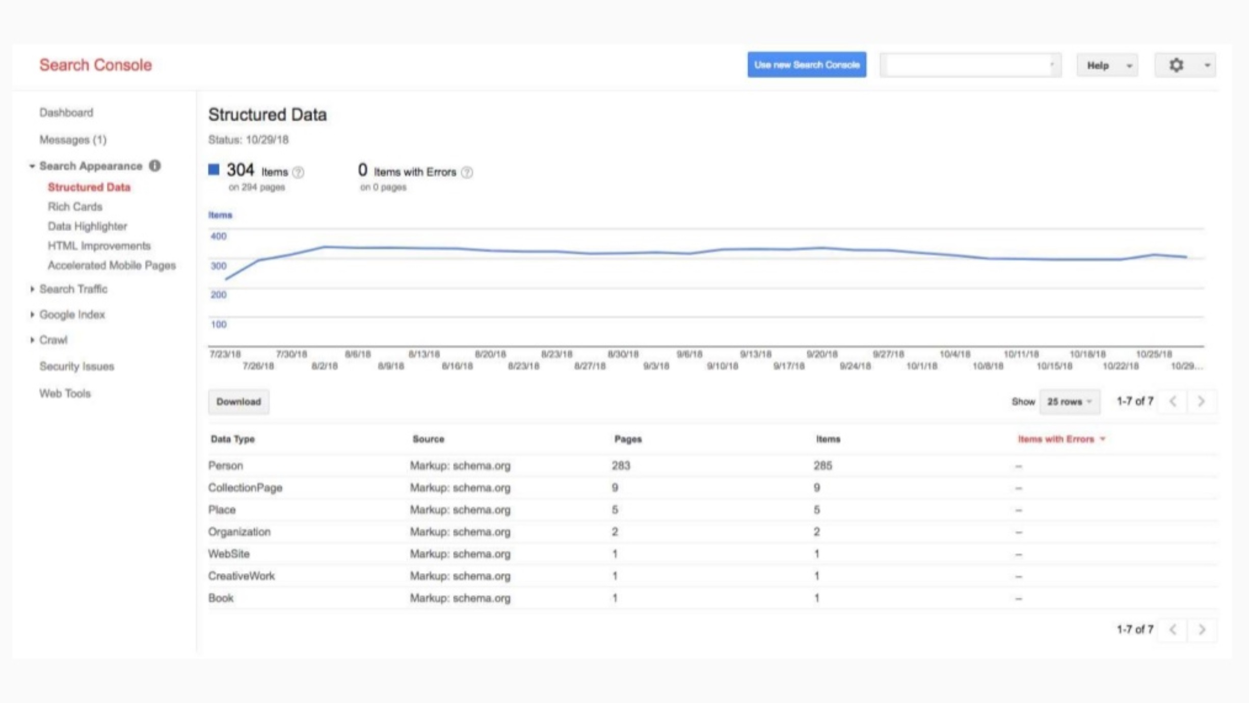Open the Help dropdown menu
Screen dimensions: 1249x703
point(1107,65)
